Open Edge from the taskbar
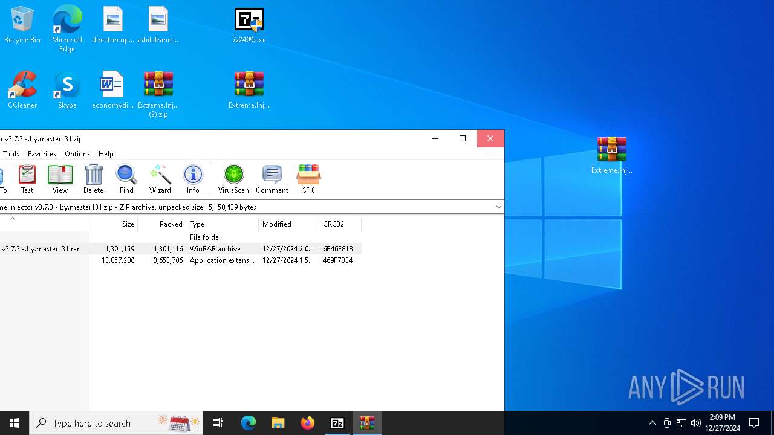Image resolution: width=774 pixels, height=435 pixels. [249, 423]
